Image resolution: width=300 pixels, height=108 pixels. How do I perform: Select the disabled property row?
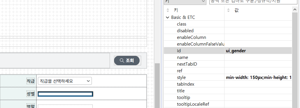click(x=228, y=31)
